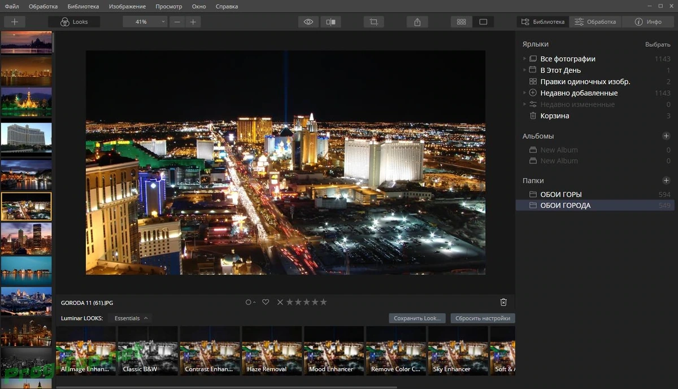The height and width of the screenshot is (389, 678).
Task: Click the add photos plus button
Action: click(x=15, y=22)
